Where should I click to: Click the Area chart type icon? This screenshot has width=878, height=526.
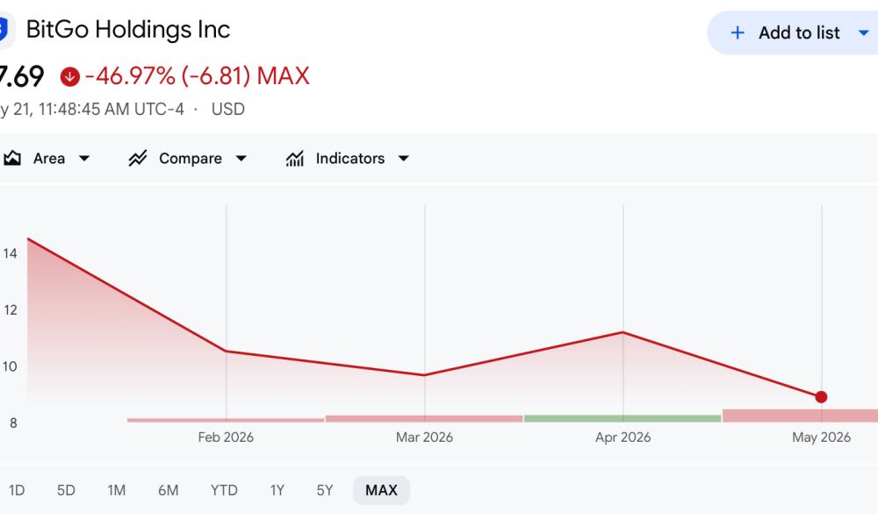pyautogui.click(x=12, y=158)
